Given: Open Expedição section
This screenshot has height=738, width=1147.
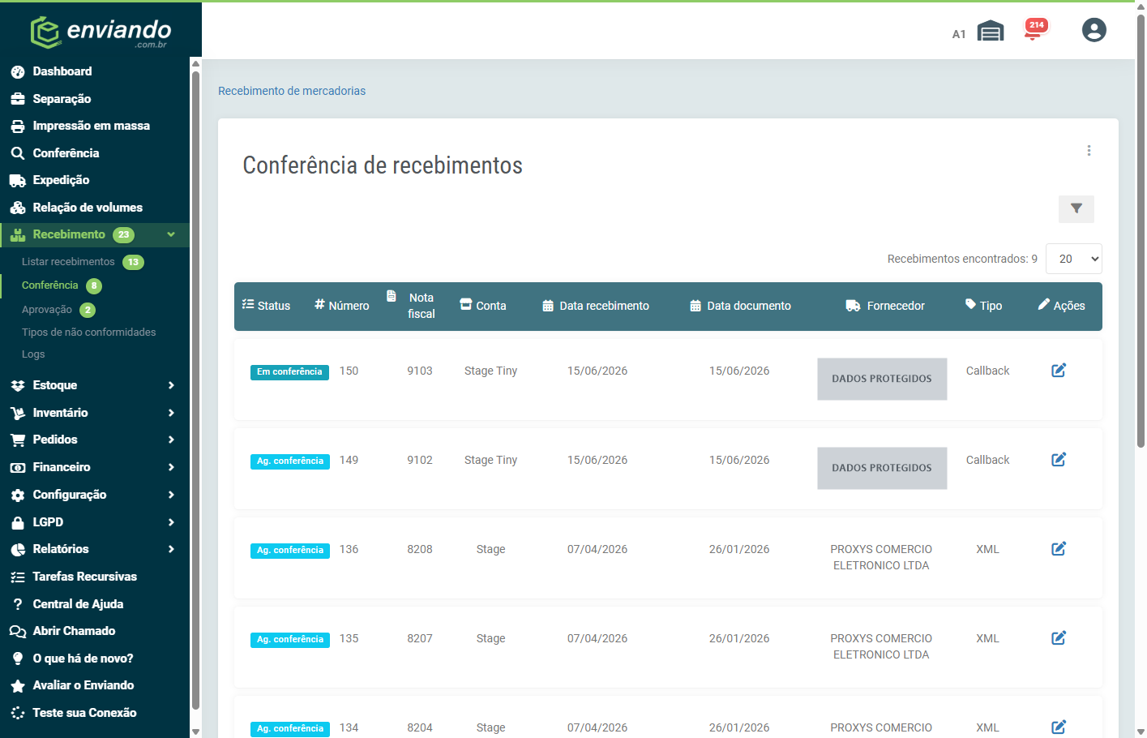Looking at the screenshot, I should [x=95, y=180].
